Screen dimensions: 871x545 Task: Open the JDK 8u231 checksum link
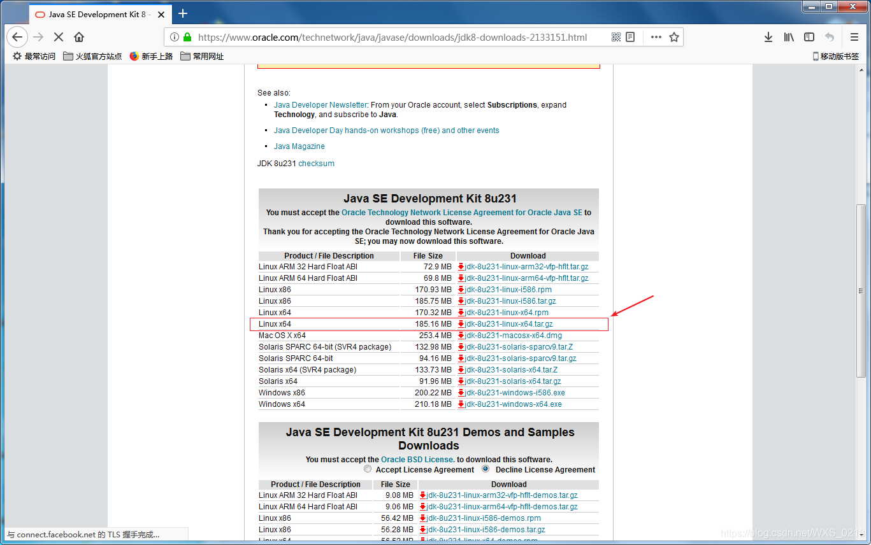[316, 164]
